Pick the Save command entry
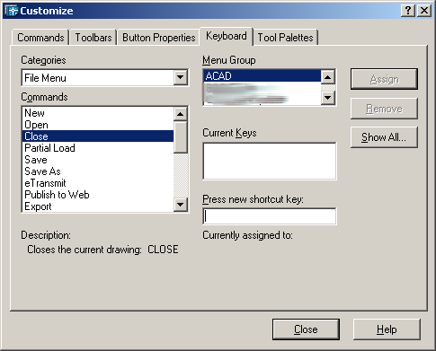 [x=98, y=160]
